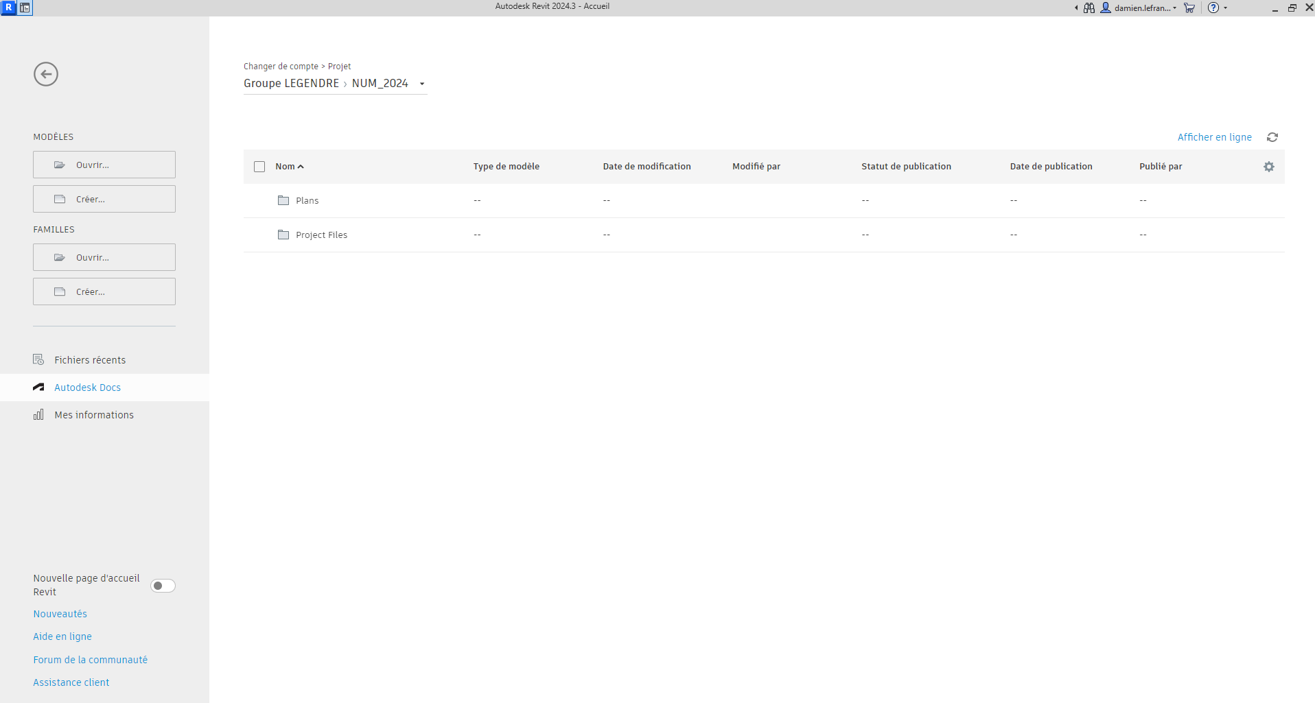Click Créer button under Familles
This screenshot has width=1315, height=703.
(x=104, y=291)
